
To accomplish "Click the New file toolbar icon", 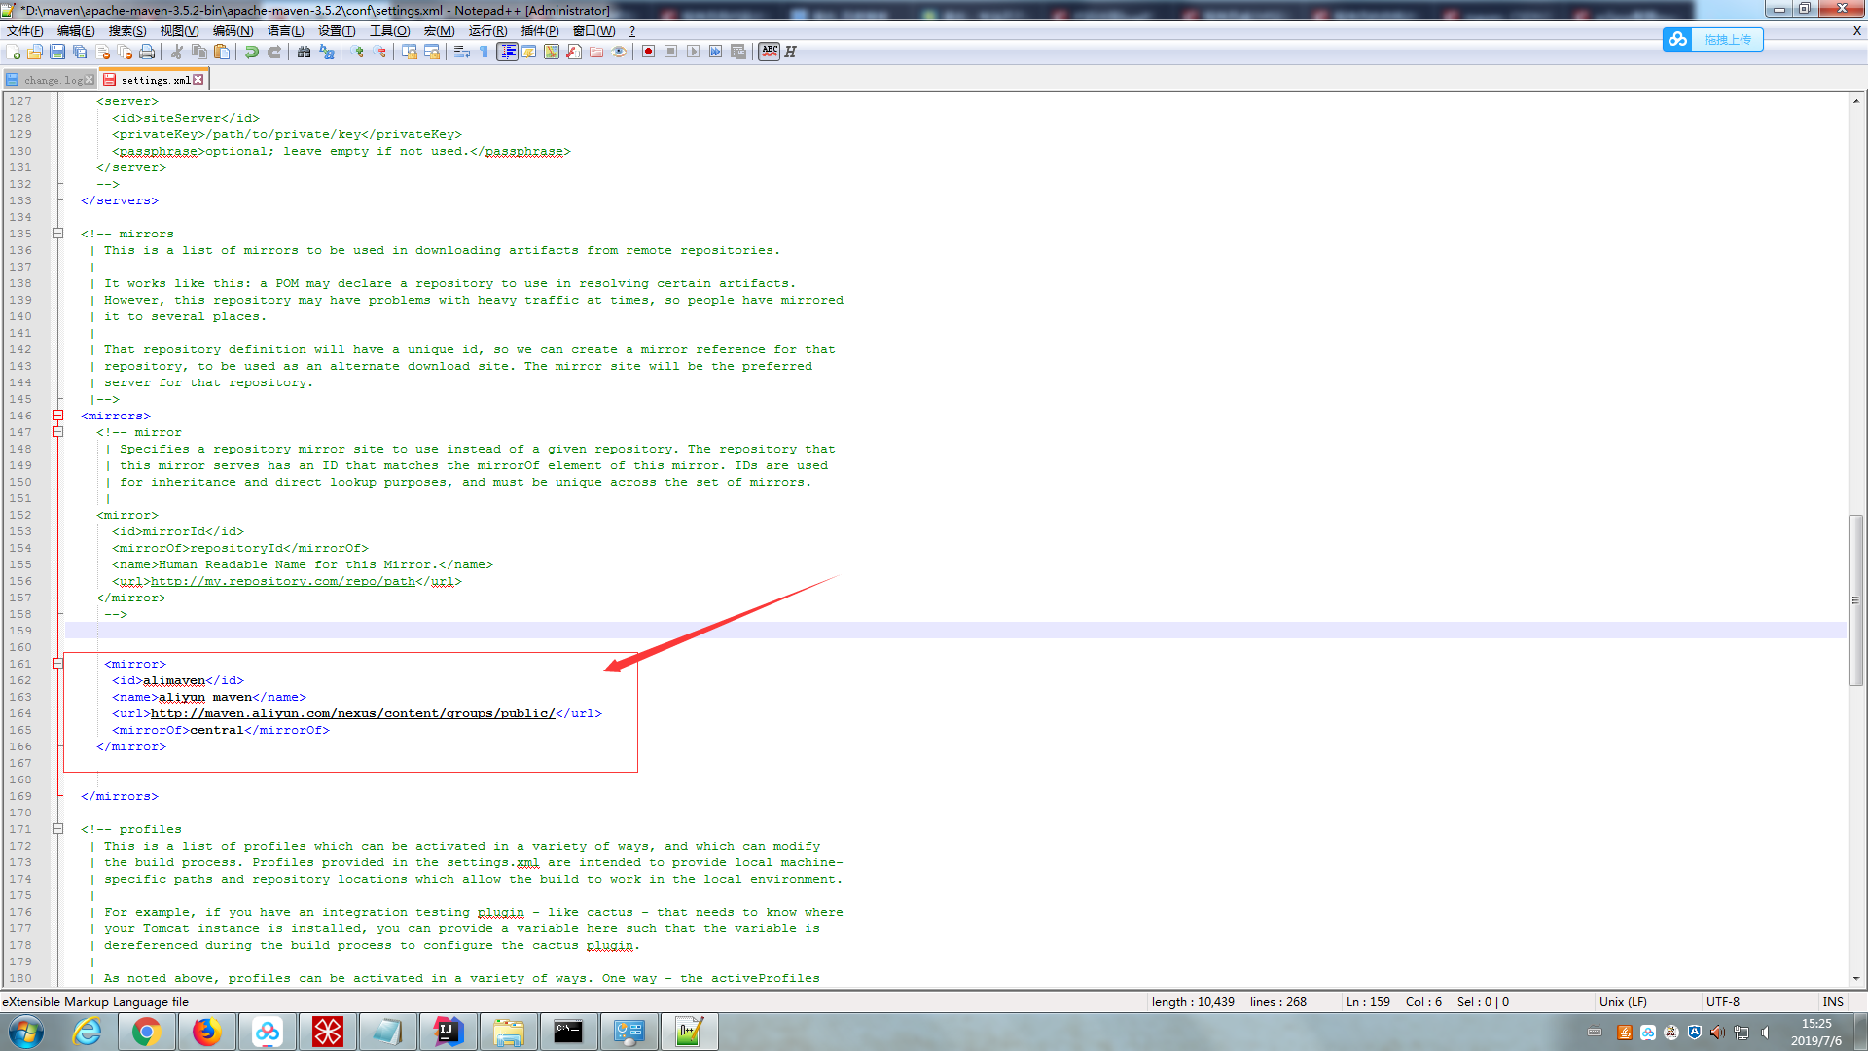I will tap(13, 52).
